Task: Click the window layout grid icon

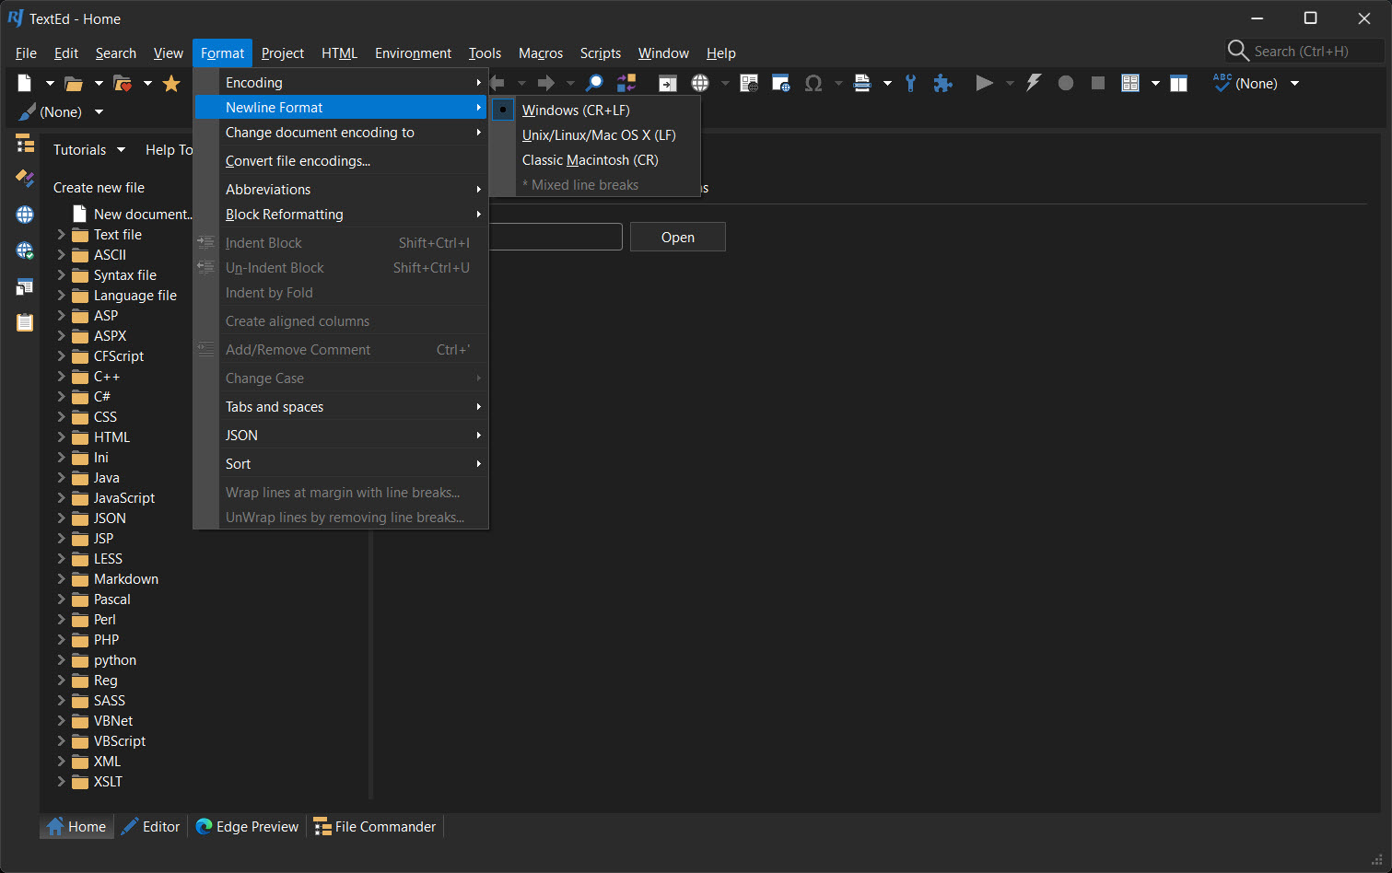Action: 1130,84
